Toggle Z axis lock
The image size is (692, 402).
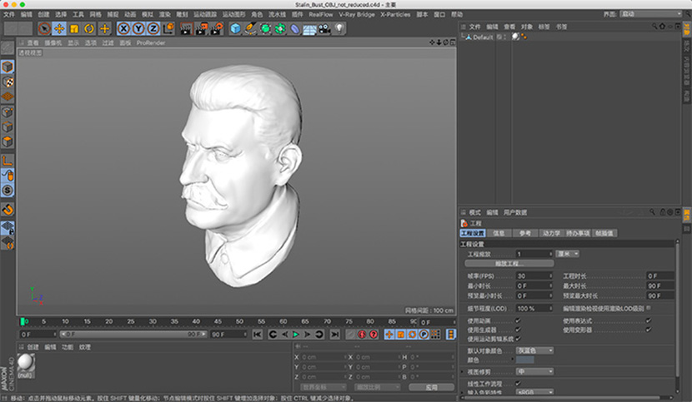click(x=153, y=29)
